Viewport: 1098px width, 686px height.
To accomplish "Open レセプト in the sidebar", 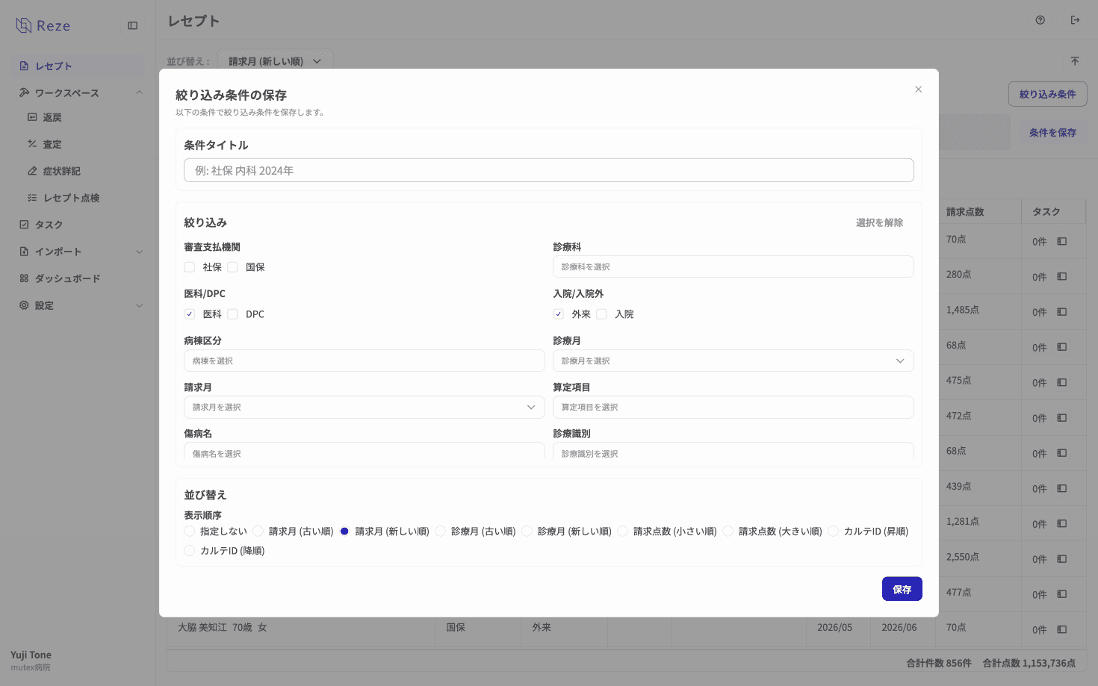I will tap(79, 66).
